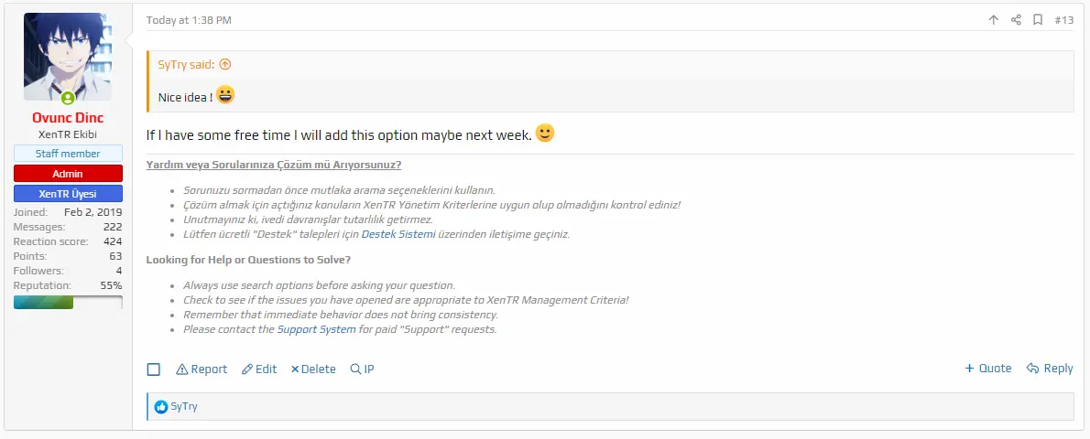Open the Destek Sistemi link
This screenshot has width=1090, height=439.
(398, 234)
